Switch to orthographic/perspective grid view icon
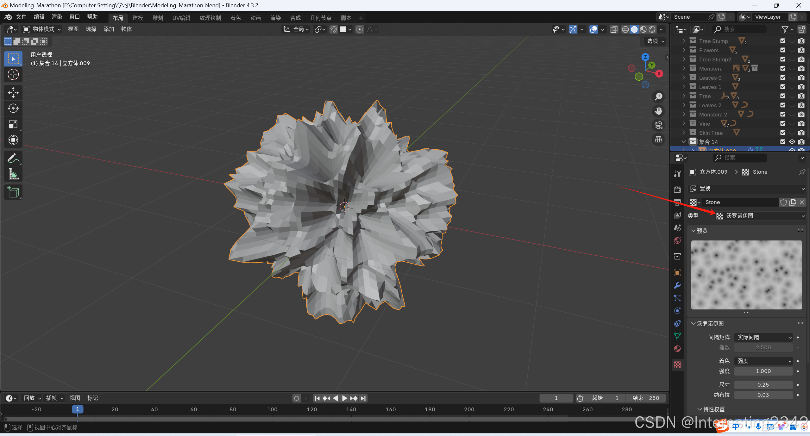This screenshot has height=436, width=810. coord(659,139)
